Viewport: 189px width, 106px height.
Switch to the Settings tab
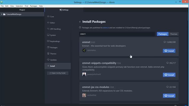coord(64,10)
